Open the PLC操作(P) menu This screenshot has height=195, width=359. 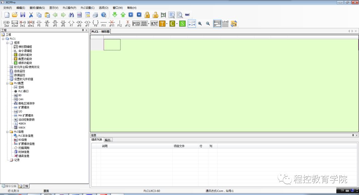pos(69,8)
